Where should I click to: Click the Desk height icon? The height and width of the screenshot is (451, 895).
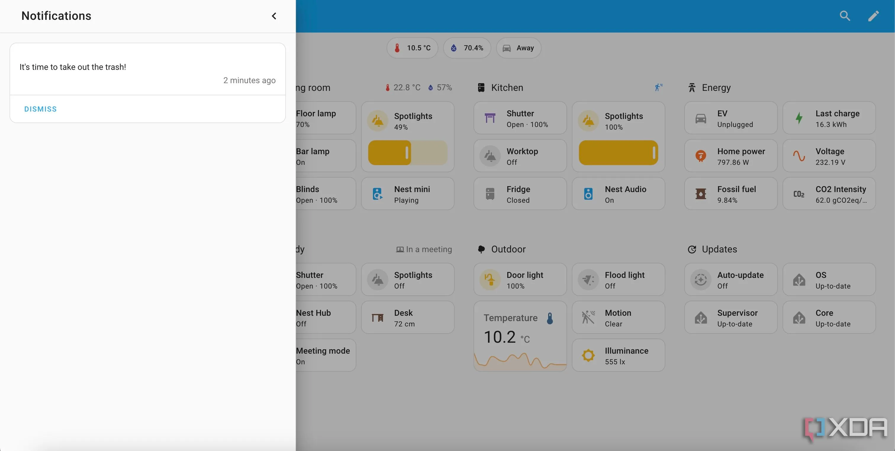click(x=378, y=318)
